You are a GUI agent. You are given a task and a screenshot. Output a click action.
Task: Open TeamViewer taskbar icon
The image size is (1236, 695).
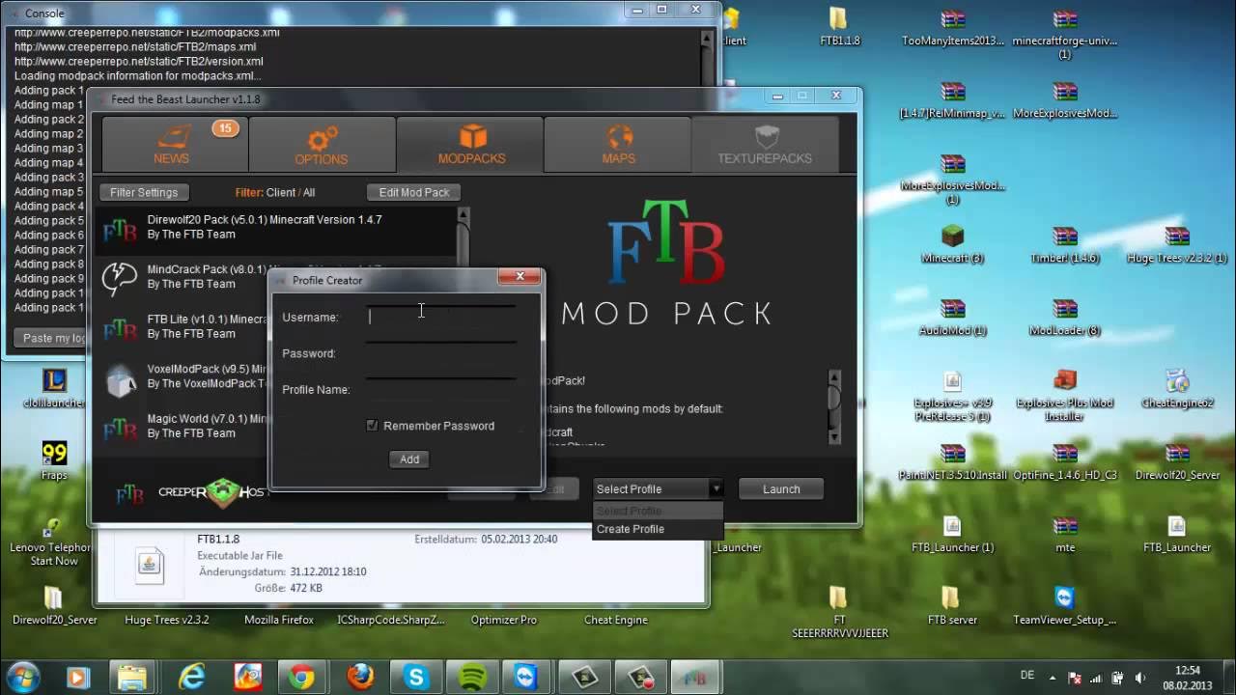pyautogui.click(x=526, y=678)
